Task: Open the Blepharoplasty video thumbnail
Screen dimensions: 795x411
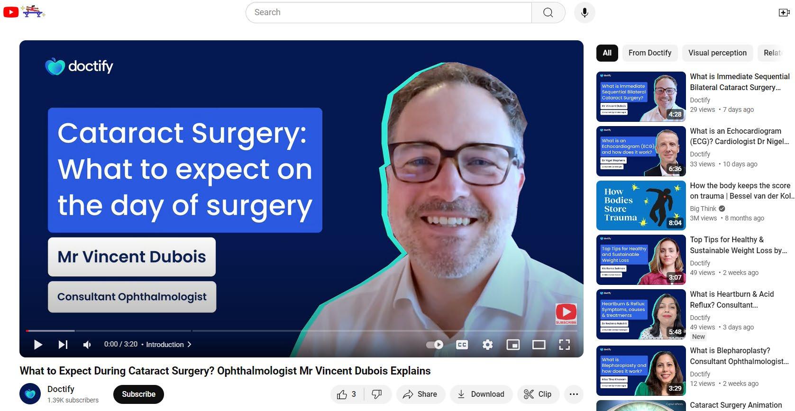Action: point(641,371)
